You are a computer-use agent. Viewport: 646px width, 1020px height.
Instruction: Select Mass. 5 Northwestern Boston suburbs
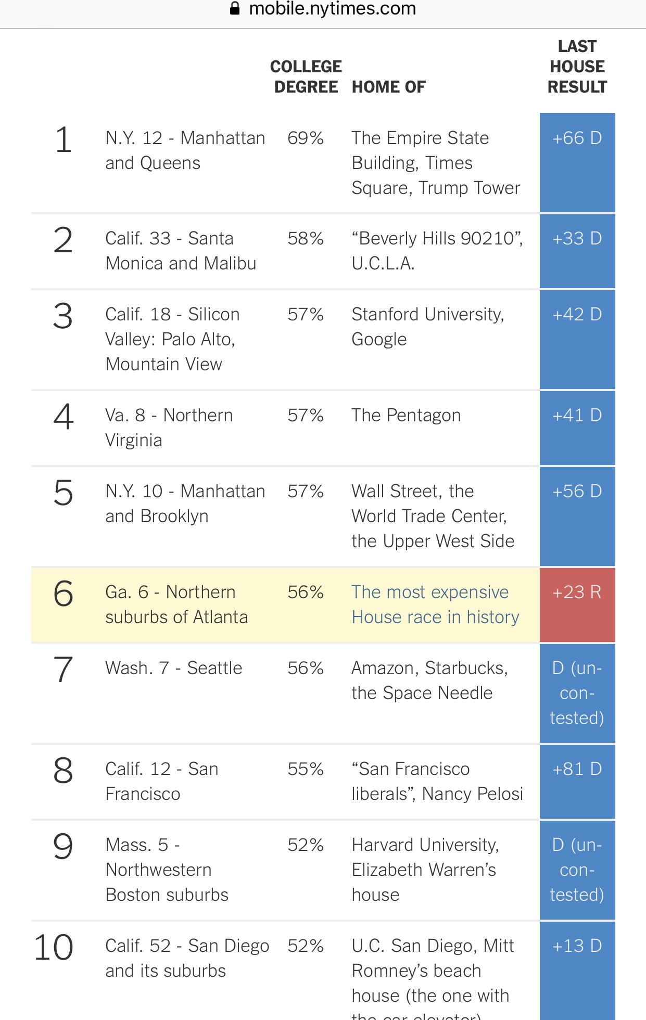[x=167, y=870]
